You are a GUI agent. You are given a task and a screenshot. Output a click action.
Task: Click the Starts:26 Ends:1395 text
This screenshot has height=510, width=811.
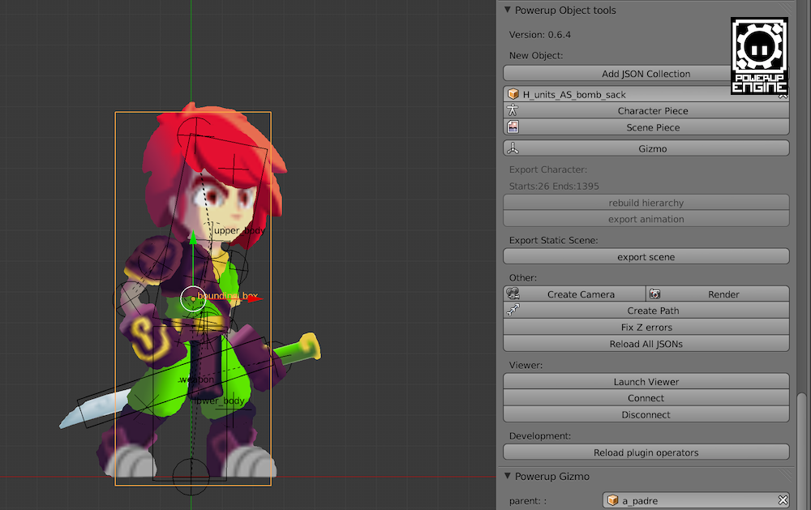tap(554, 186)
